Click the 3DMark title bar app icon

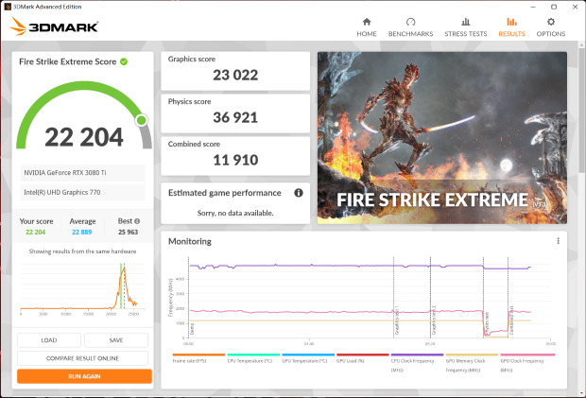tap(8, 7)
